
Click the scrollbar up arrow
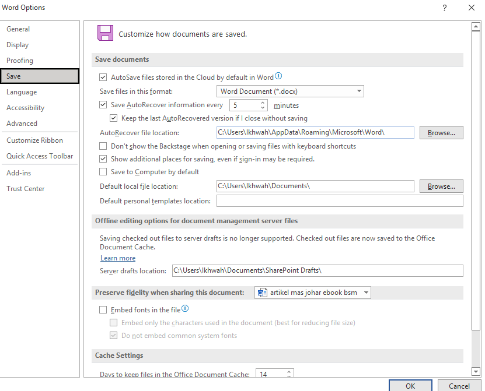476,27
